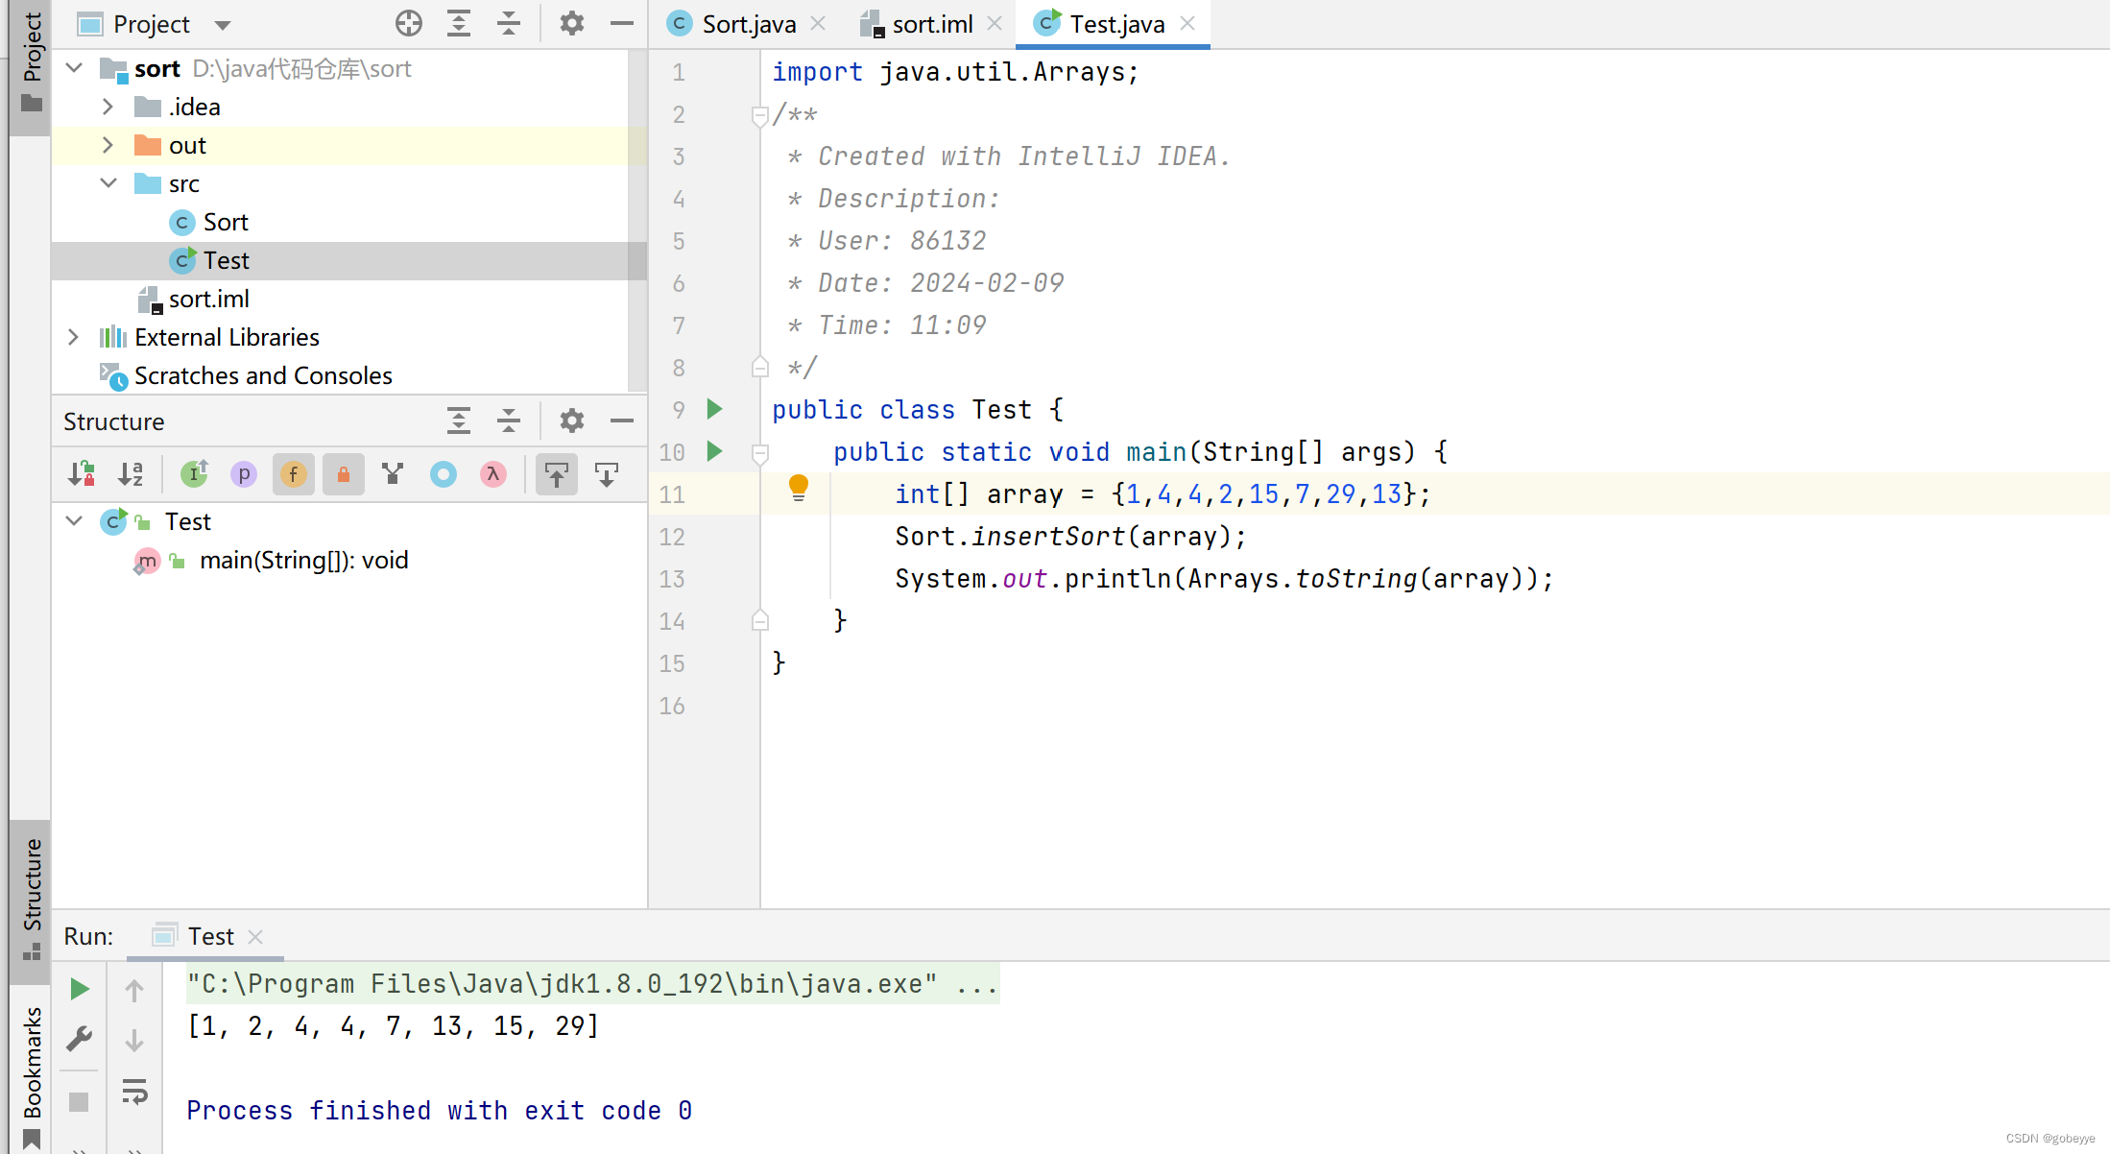Click the run/play button in toolbar
This screenshot has width=2110, height=1154.
[81, 988]
